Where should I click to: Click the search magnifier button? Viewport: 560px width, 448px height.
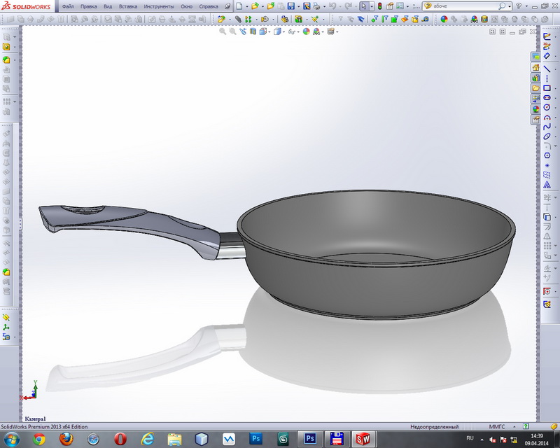(x=502, y=6)
